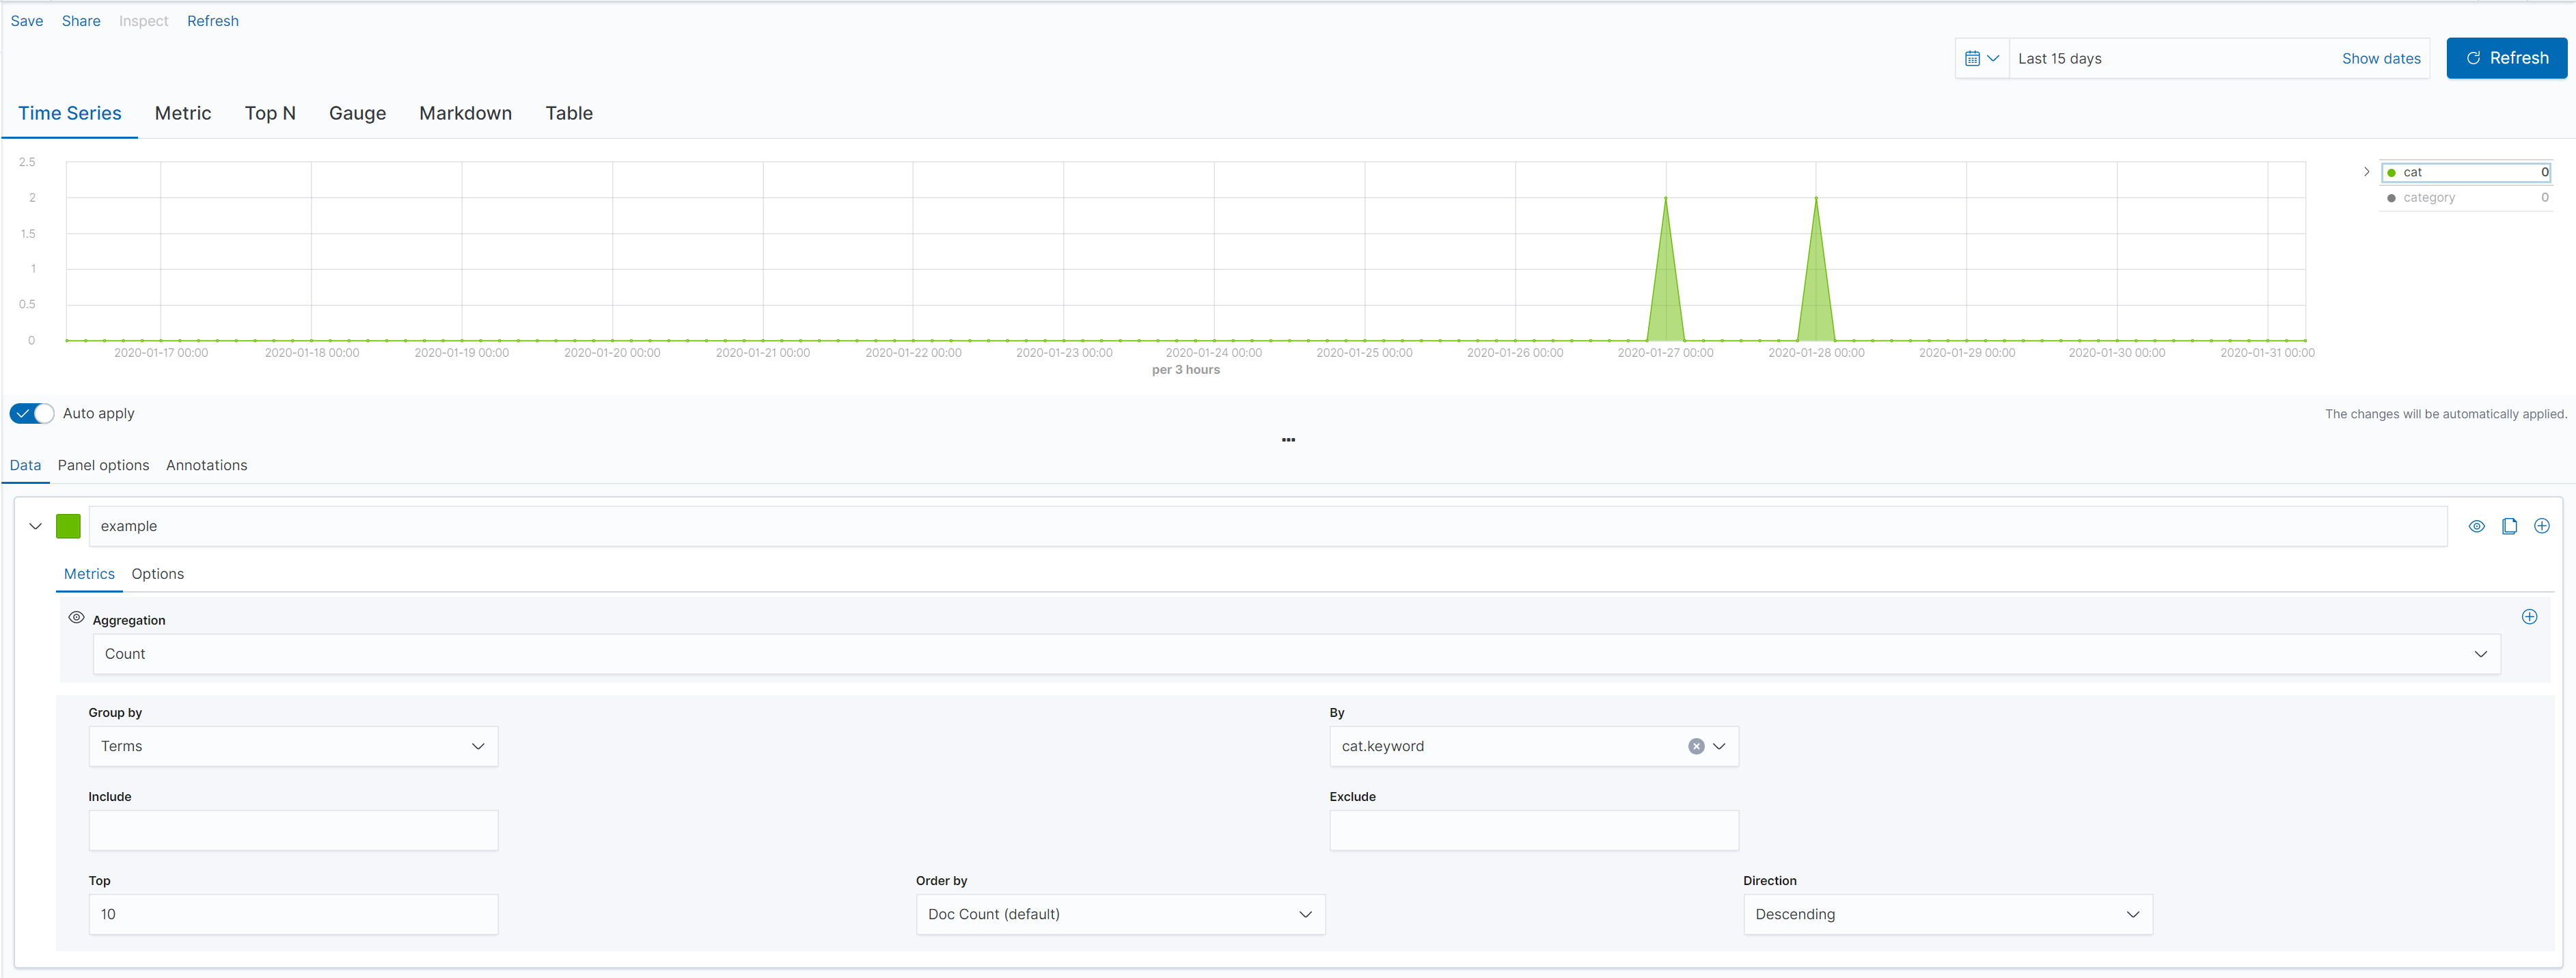The width and height of the screenshot is (2576, 978).
Task: Disable the Auto apply switch
Action: [31, 413]
